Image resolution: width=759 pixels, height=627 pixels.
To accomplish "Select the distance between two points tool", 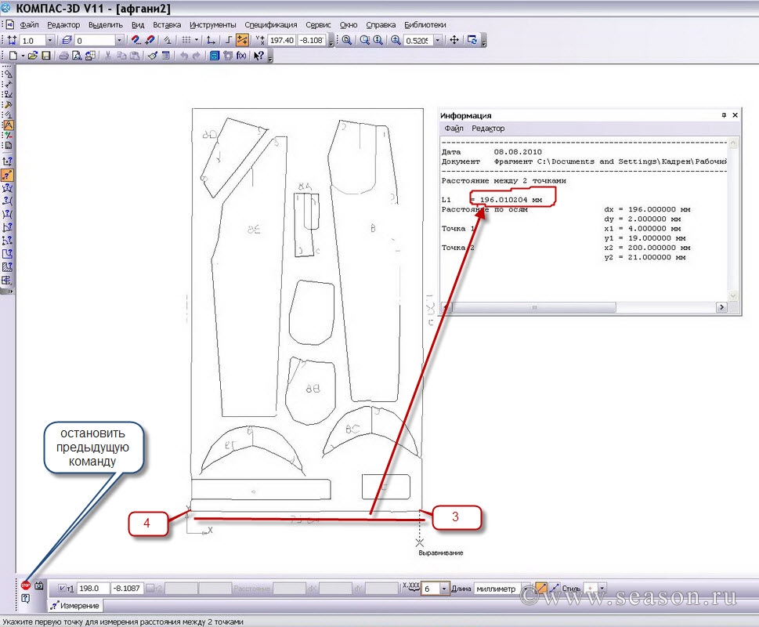I will click(8, 175).
